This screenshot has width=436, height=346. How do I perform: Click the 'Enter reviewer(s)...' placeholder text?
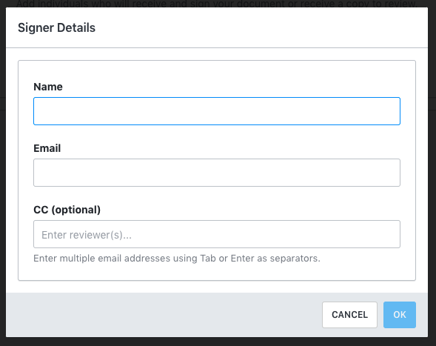87,235
